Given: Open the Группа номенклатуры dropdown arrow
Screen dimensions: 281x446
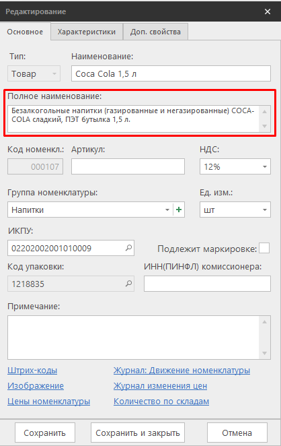Looking at the screenshot, I should pyautogui.click(x=167, y=210).
